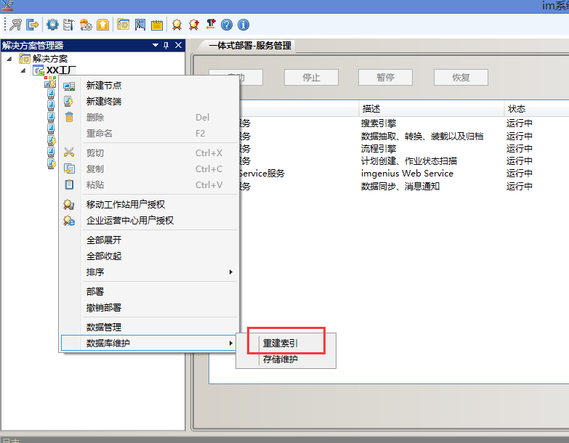Click the 暂停 button
The width and height of the screenshot is (569, 443).
pos(385,78)
